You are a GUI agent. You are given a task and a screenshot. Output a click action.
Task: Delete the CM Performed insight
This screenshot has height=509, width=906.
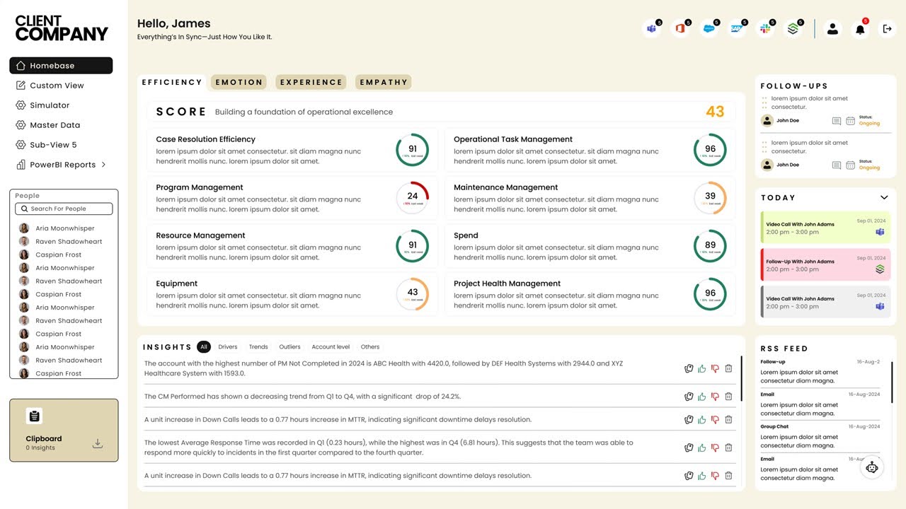coord(728,397)
